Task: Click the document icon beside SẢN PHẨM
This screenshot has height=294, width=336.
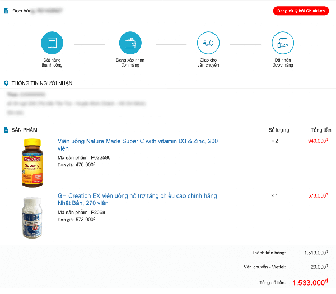Action: (6, 130)
